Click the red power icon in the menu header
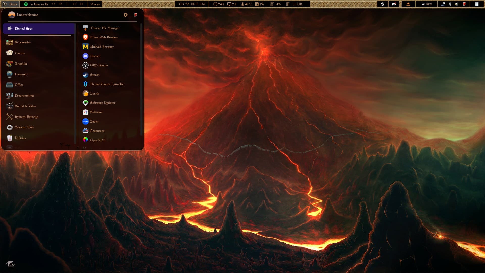The width and height of the screenshot is (485, 273). pos(136,15)
